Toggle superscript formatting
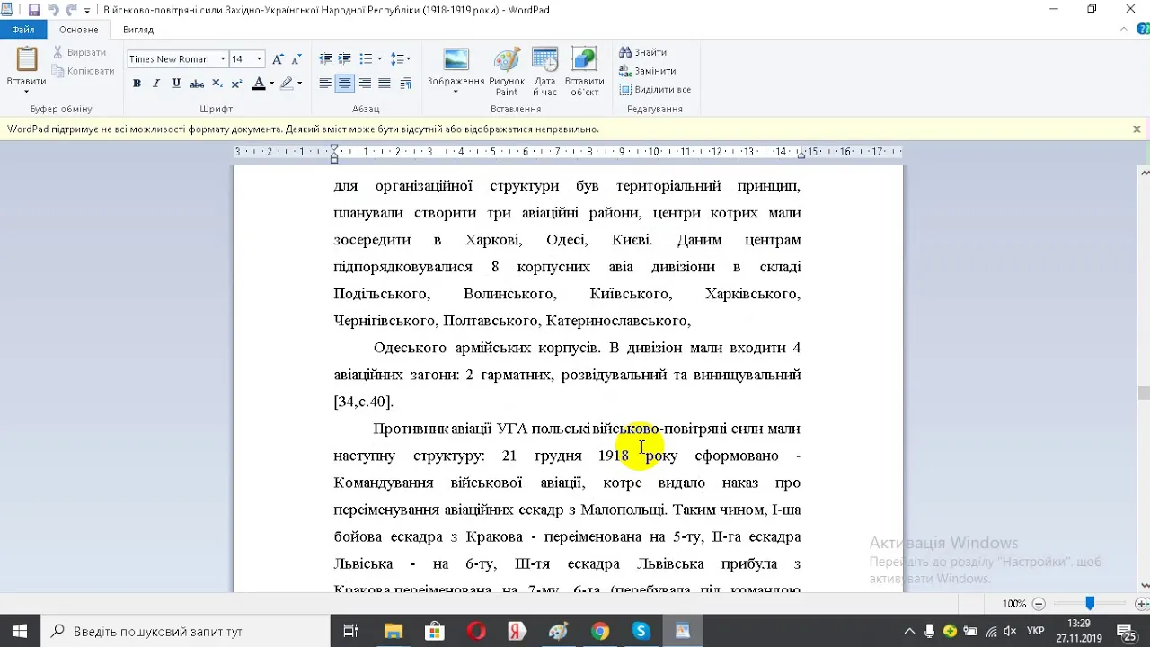This screenshot has width=1150, height=647. (x=236, y=84)
